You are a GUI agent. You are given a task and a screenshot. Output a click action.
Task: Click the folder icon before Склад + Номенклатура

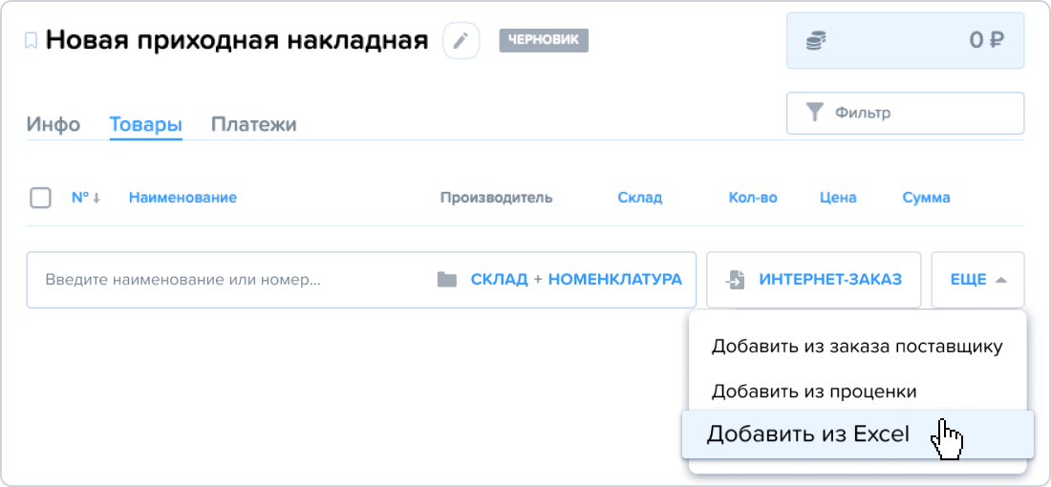[x=447, y=280]
